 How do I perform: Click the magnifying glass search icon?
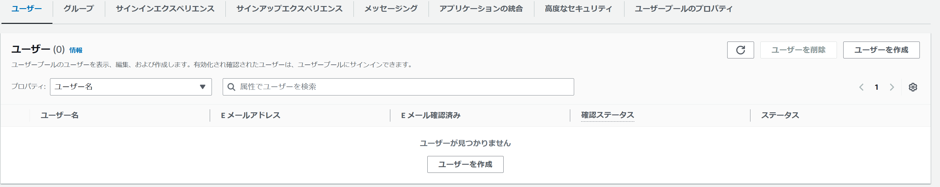231,87
